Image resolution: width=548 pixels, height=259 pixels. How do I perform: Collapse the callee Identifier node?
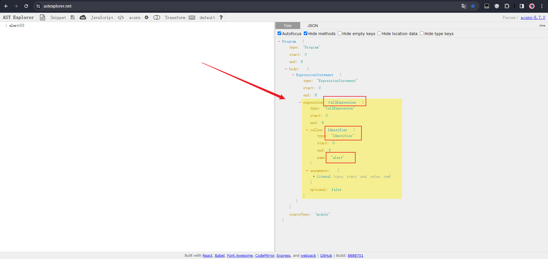(307, 130)
